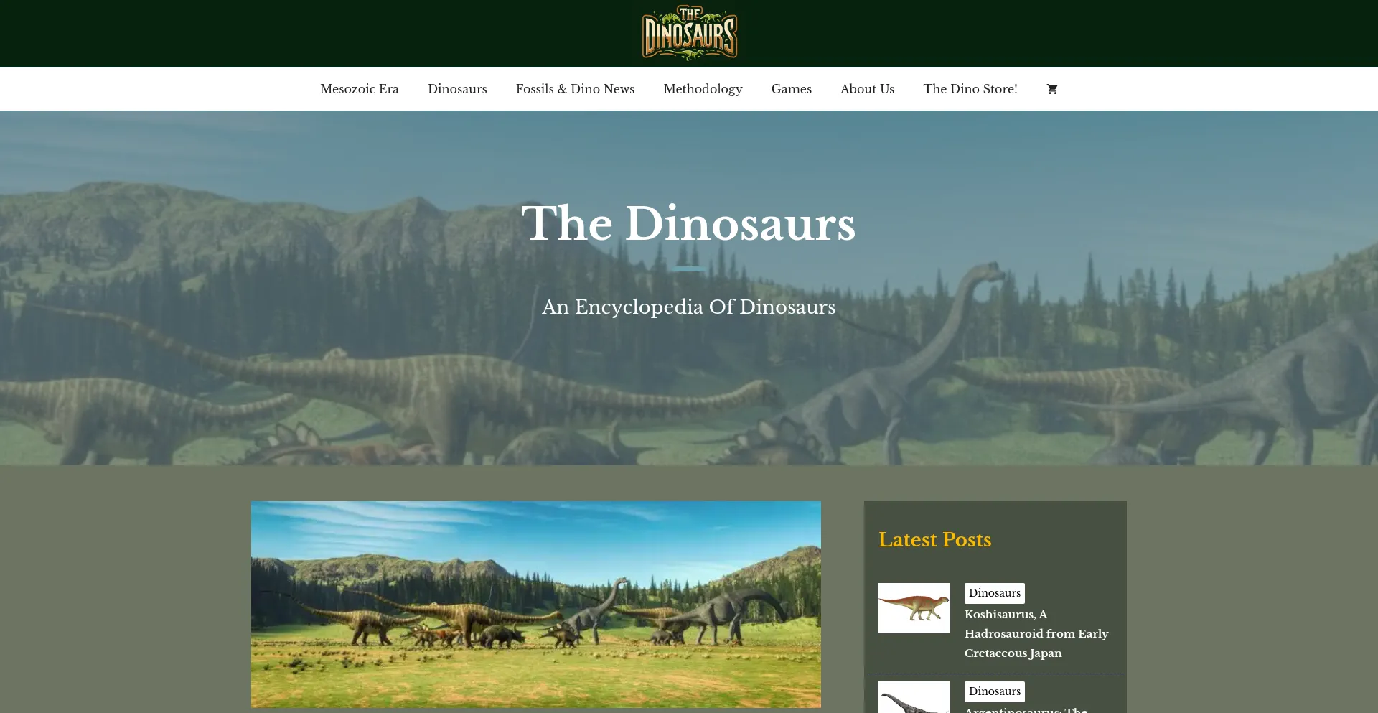Click the Dinosaurs badge on the Koshisaurus post

click(x=994, y=593)
